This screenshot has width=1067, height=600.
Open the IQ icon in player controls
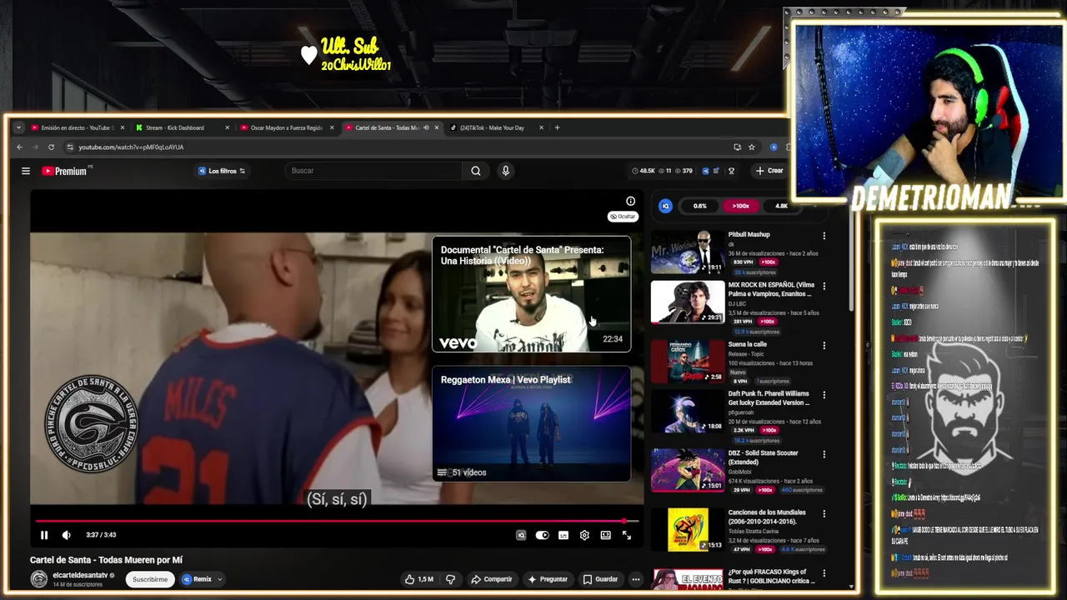(521, 535)
